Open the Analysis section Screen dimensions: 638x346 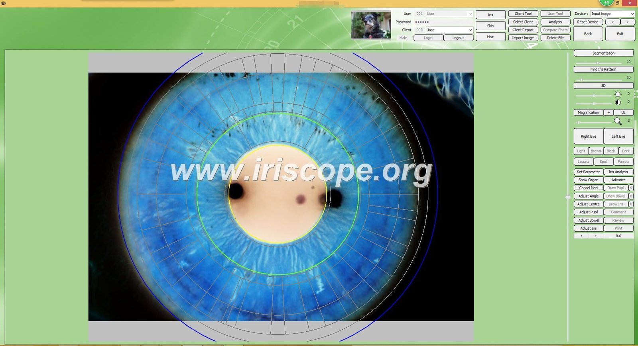[x=555, y=22]
